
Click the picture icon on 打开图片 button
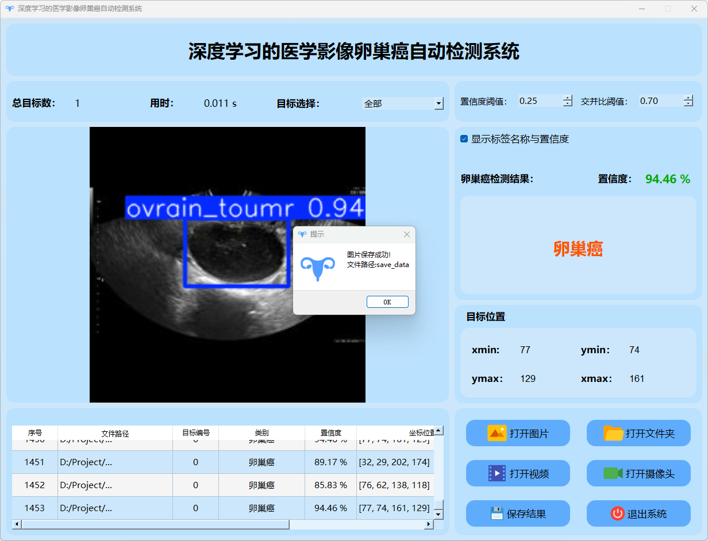pos(497,433)
